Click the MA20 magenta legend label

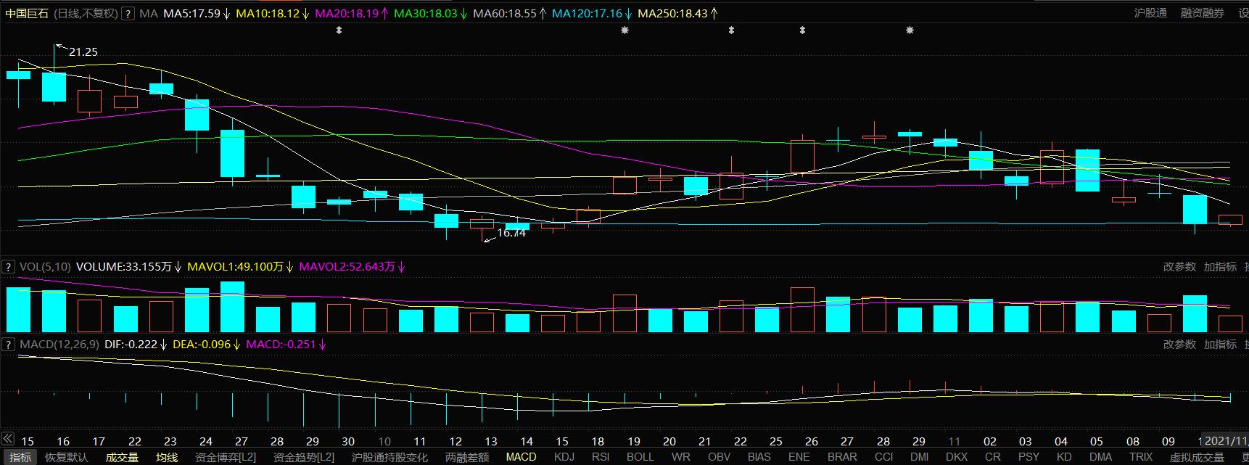(x=347, y=14)
